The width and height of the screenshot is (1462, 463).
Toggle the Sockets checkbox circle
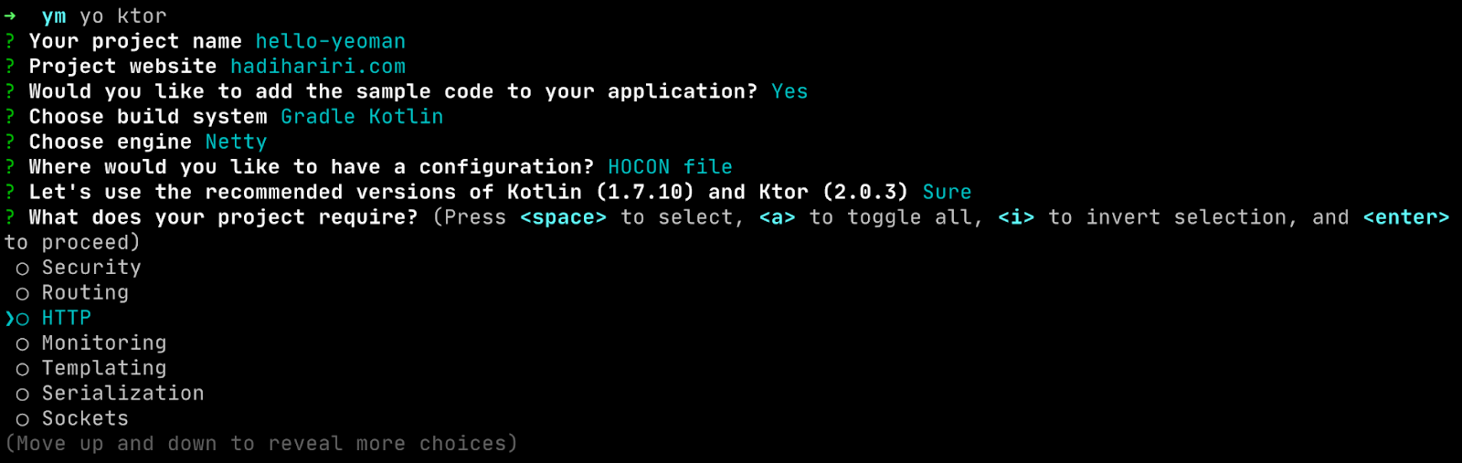coord(22,419)
